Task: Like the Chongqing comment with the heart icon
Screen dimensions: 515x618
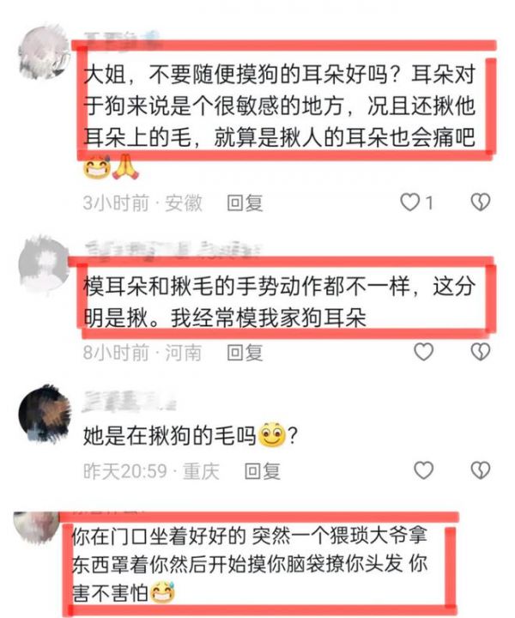Action: click(x=423, y=470)
